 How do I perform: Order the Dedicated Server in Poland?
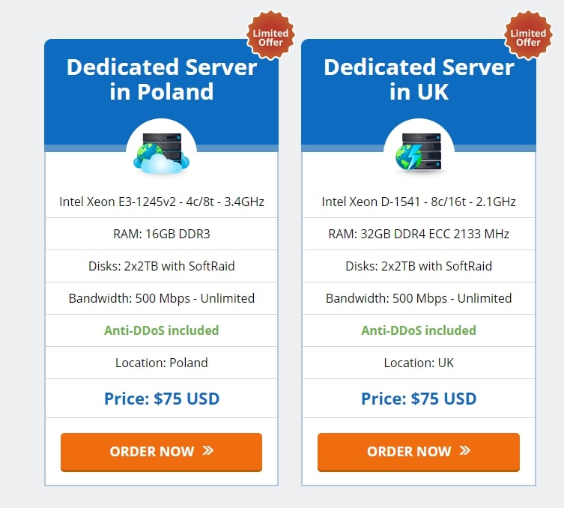click(161, 453)
